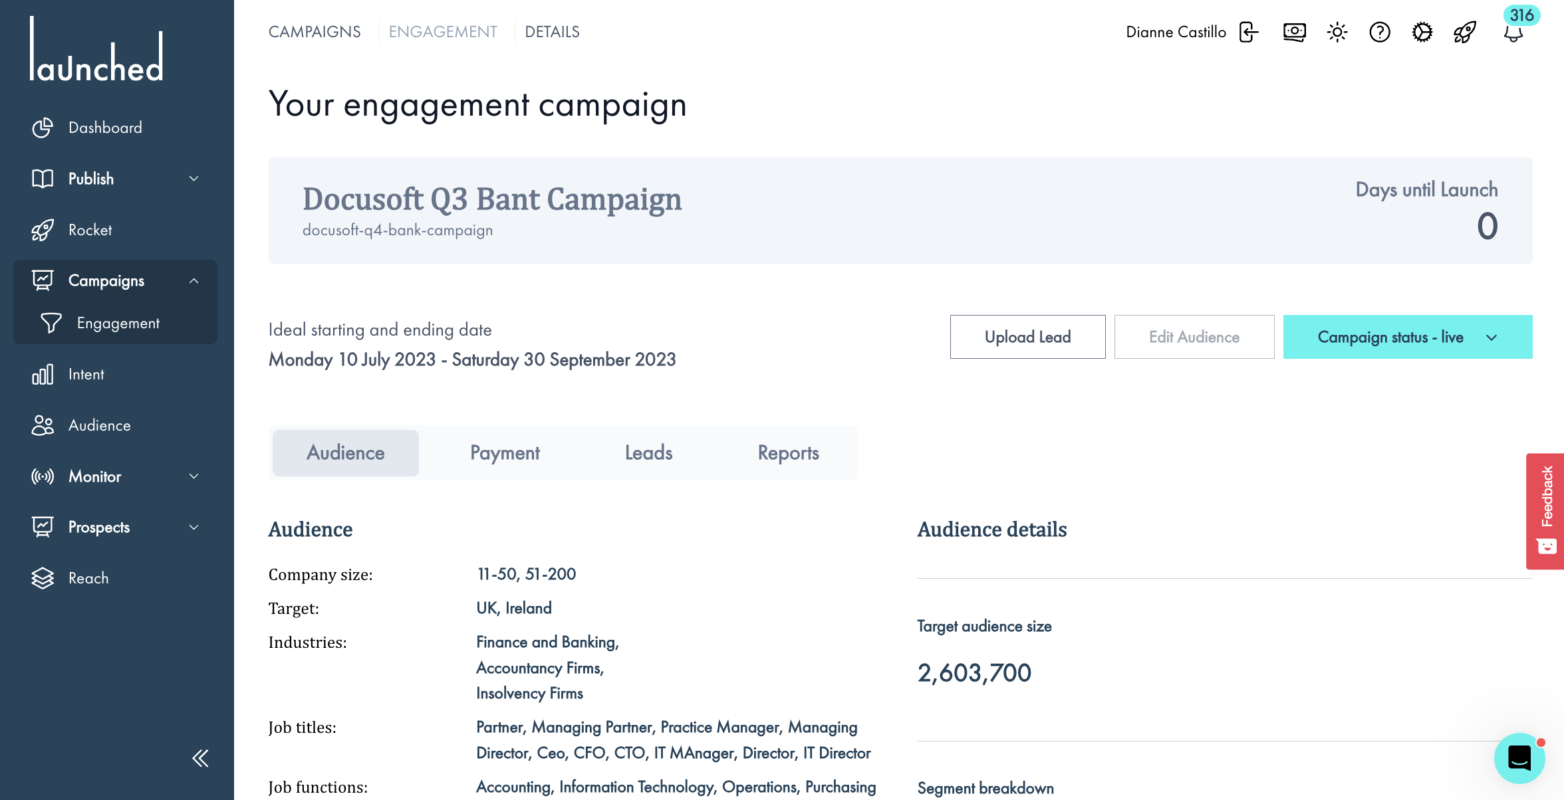Image resolution: width=1564 pixels, height=800 pixels.
Task: Click the Campaigns presentation icon
Action: click(43, 280)
